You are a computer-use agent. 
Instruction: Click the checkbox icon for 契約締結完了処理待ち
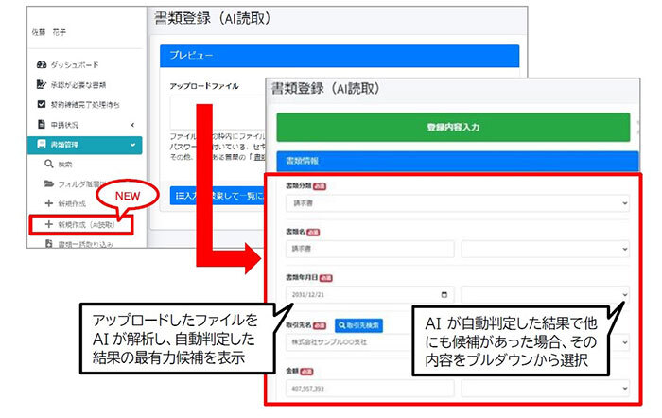click(x=41, y=104)
